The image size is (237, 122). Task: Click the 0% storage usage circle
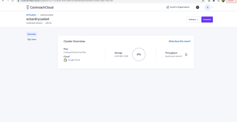click(139, 54)
